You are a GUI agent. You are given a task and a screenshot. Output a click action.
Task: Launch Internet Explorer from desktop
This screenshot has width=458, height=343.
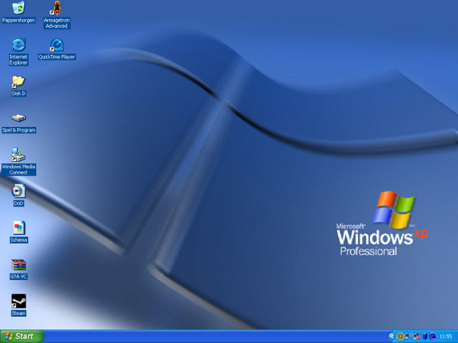coord(19,45)
